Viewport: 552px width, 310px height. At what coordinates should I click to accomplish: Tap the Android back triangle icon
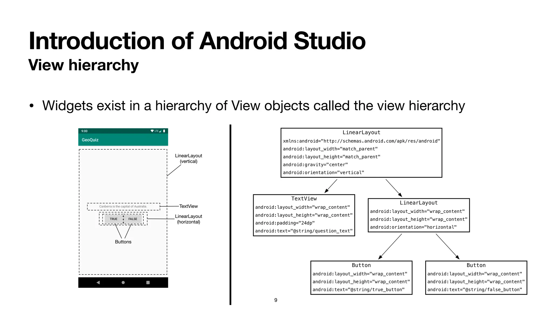coord(98,283)
